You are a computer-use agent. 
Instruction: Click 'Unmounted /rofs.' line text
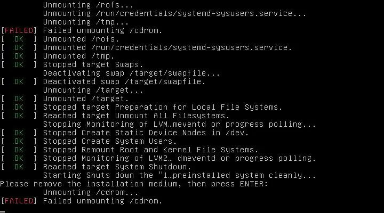tap(81, 39)
